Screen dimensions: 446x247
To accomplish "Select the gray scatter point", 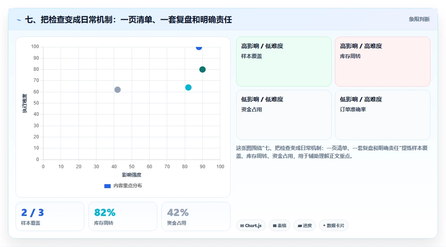I will point(117,90).
